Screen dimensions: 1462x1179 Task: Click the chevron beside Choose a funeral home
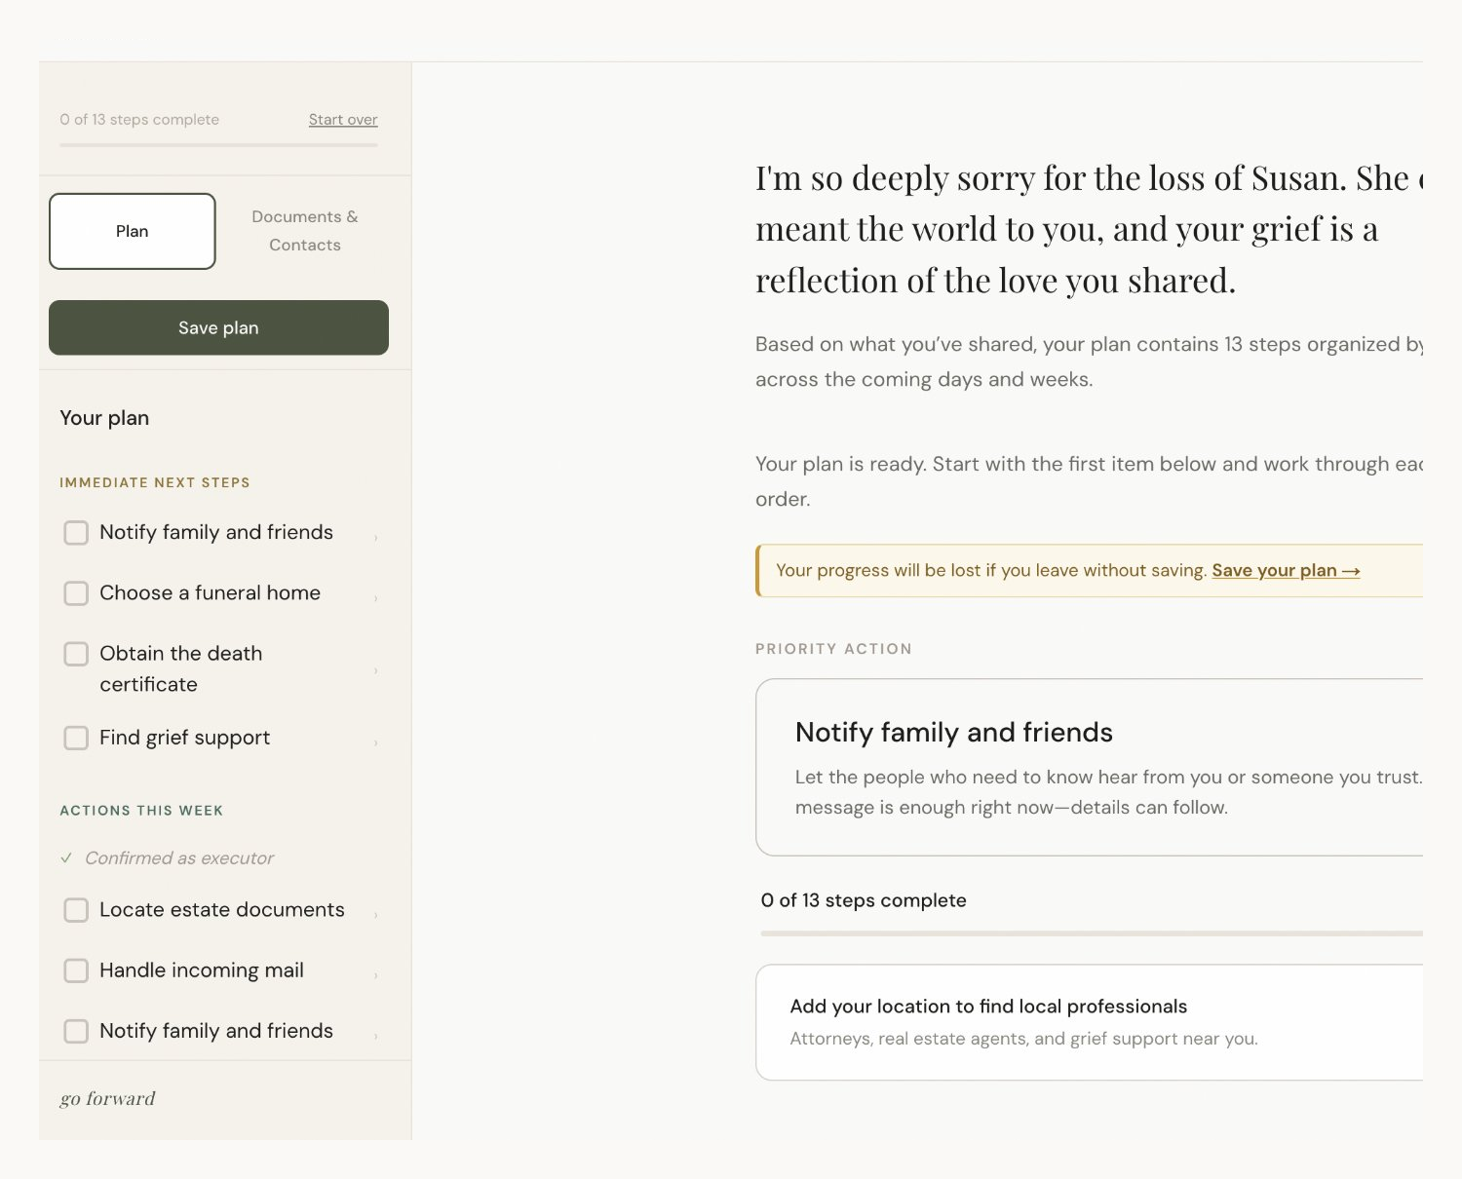(376, 597)
